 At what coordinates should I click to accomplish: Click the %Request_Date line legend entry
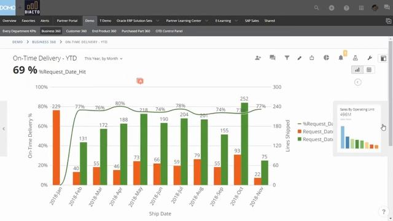pyautogui.click(x=315, y=124)
